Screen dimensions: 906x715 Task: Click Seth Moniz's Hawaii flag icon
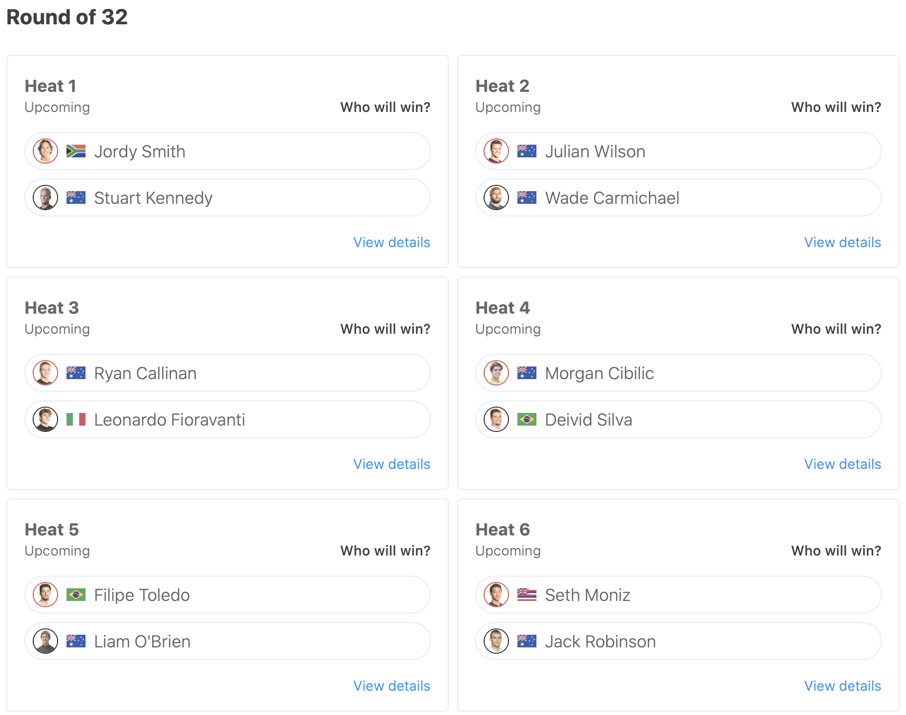[x=527, y=595]
